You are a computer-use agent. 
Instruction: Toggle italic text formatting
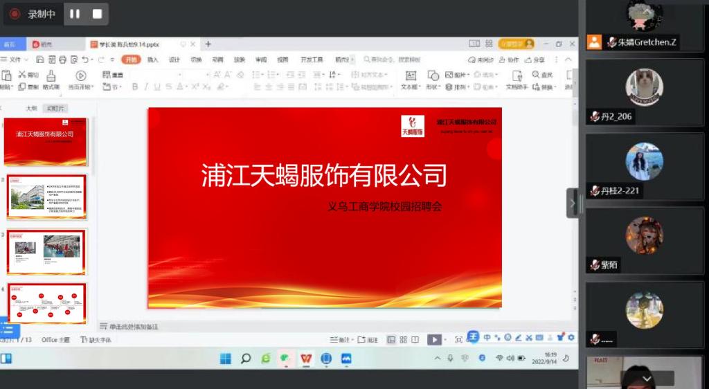[x=146, y=87]
